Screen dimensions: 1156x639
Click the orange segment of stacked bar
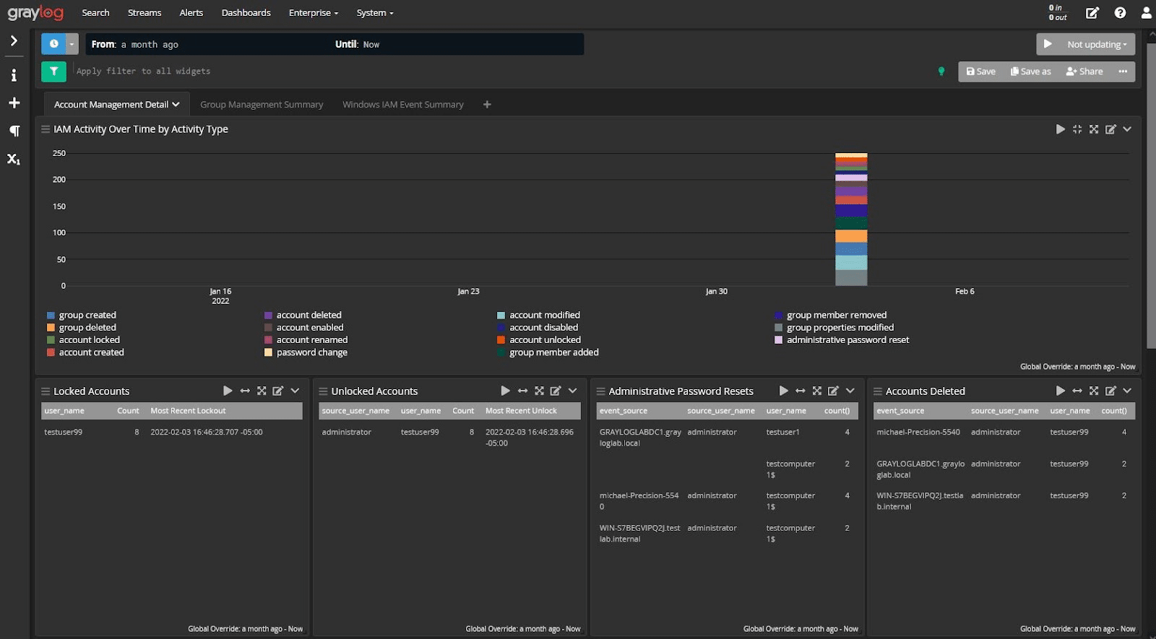pos(851,236)
